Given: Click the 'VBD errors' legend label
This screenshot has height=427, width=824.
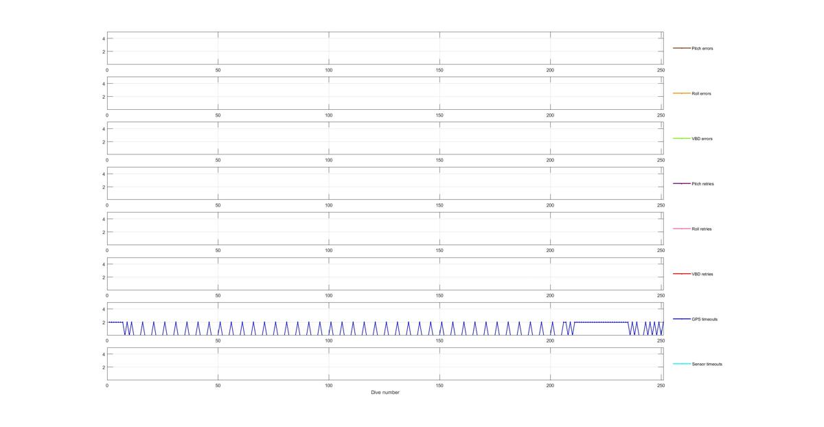Looking at the screenshot, I should click(702, 139).
